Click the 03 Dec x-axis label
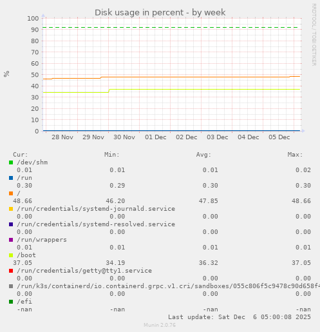This screenshot has height=332, width=320. coord(218,137)
